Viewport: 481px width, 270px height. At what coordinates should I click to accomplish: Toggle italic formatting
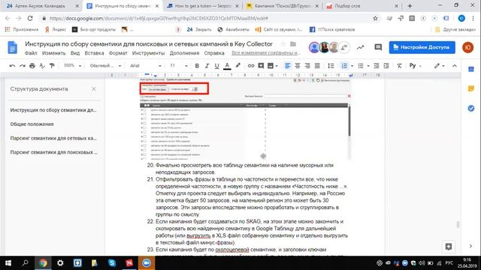pyautogui.click(x=207, y=66)
